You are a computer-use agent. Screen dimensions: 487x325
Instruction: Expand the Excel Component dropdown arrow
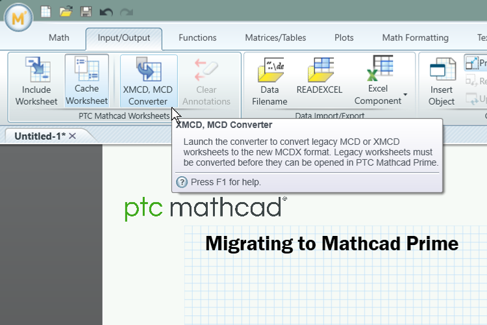[x=405, y=96]
